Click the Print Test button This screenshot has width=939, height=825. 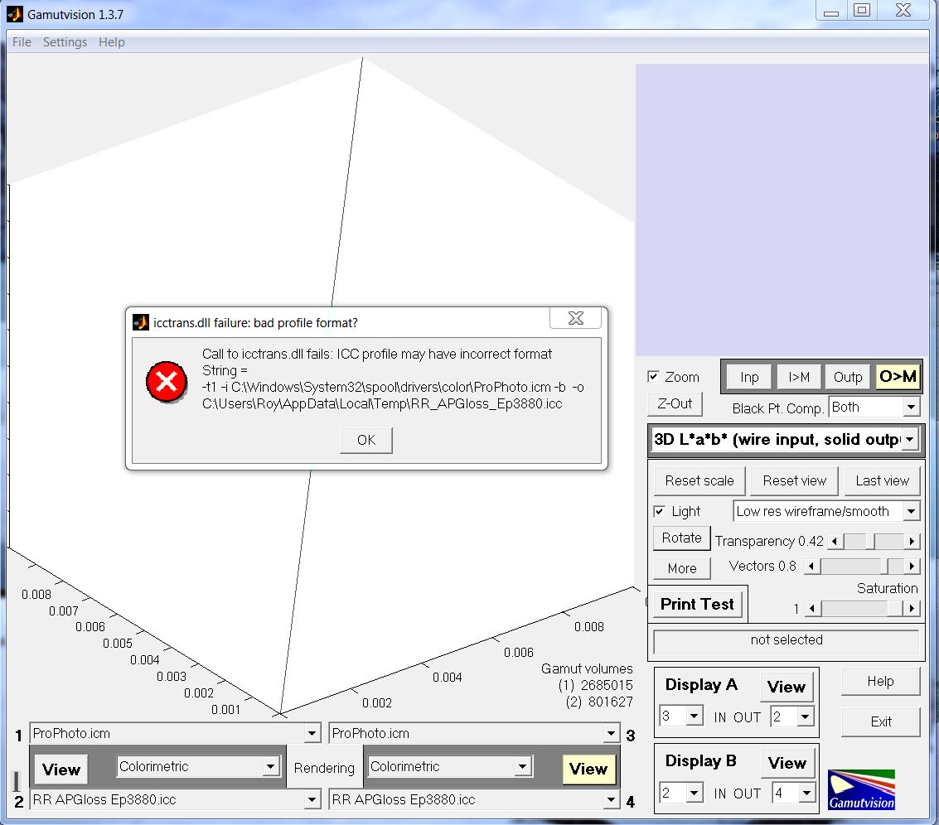[x=697, y=605]
